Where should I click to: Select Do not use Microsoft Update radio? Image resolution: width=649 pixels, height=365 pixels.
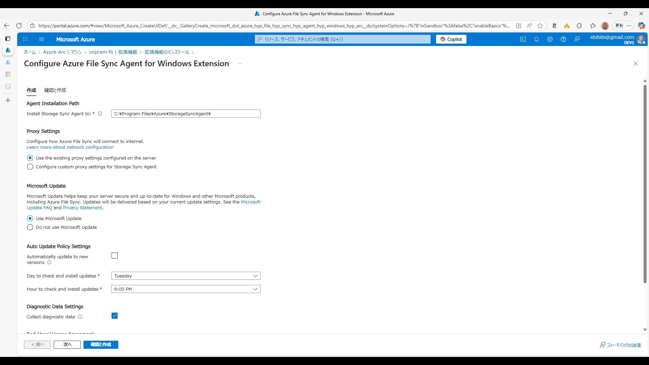pyautogui.click(x=30, y=227)
